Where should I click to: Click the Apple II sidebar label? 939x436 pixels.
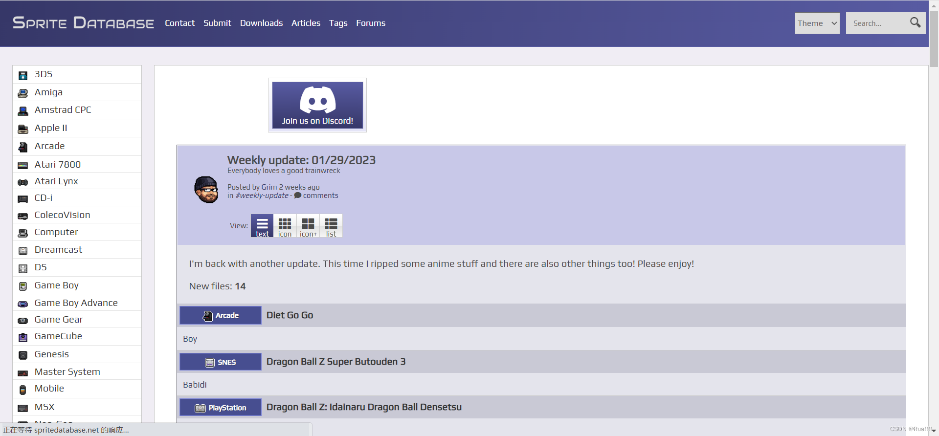[x=51, y=128]
